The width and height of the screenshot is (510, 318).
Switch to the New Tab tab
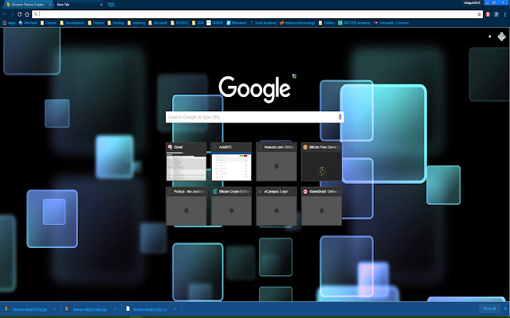[78, 5]
